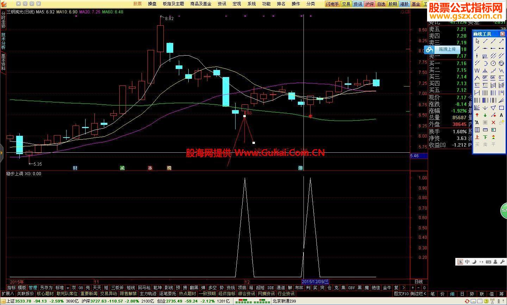Select the green 下 mark tool
Screen dimensions: 507x305
point(485,137)
